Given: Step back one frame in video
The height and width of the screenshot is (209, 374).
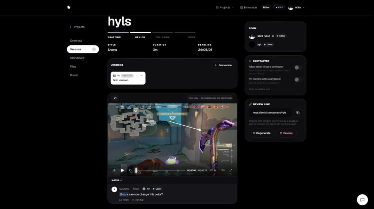Looking at the screenshot, I should point(114,170).
